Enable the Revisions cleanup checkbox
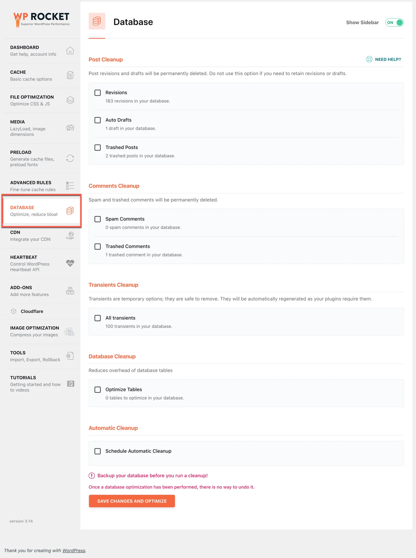The image size is (416, 558). (97, 93)
